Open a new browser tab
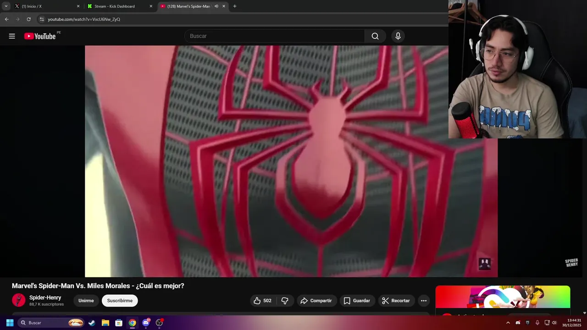This screenshot has height=330, width=587. 235,6
